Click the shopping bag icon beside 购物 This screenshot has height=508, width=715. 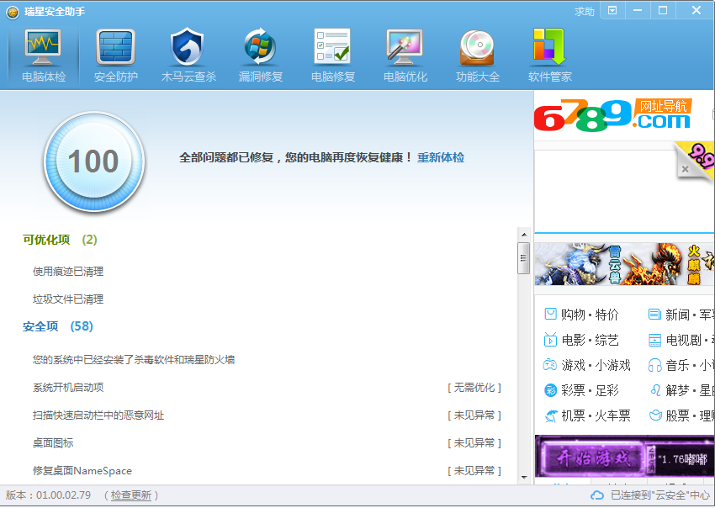550,315
